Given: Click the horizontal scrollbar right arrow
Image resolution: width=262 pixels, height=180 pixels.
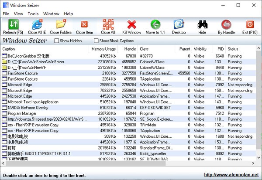Looking at the screenshot, I should point(253,163).
